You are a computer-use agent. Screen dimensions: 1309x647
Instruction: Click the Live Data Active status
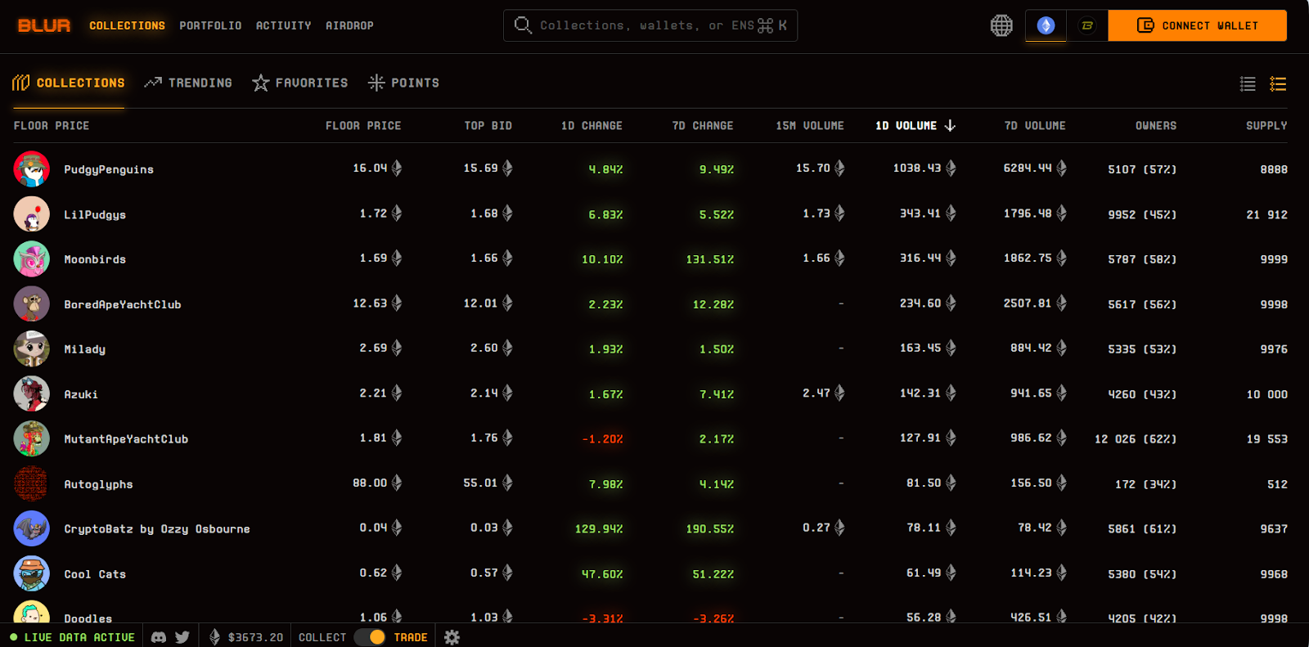72,637
